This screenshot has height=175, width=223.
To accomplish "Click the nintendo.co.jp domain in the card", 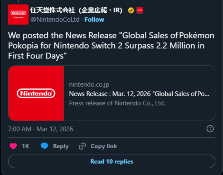I will pos(89,84).
